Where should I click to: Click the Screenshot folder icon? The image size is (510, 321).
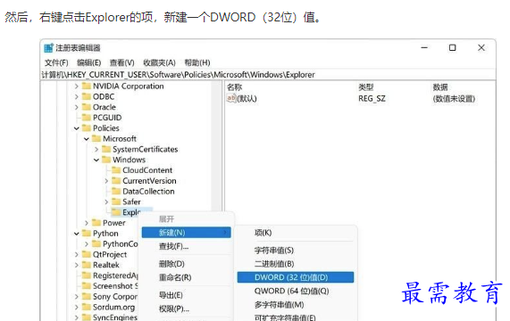point(87,285)
